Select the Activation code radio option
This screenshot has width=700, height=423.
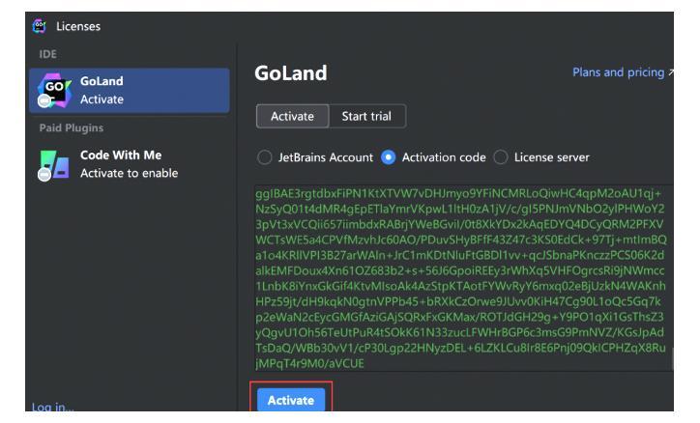[389, 157]
